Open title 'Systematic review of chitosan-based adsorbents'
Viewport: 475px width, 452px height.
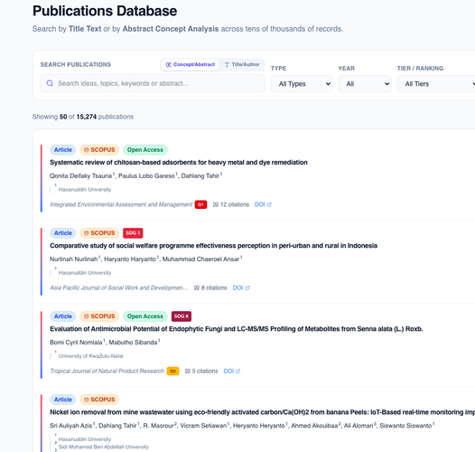[x=179, y=163]
